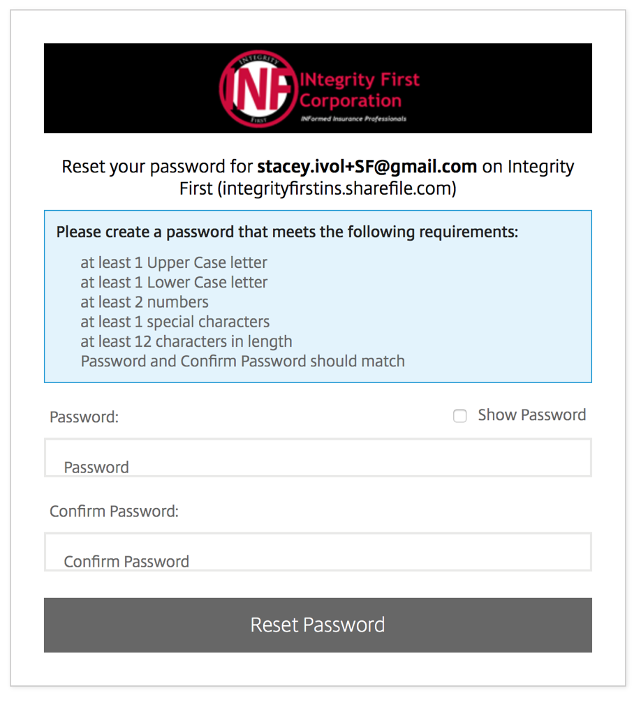Click the INFormed Insurance Professionals tagline
The image size is (641, 702).
pyautogui.click(x=353, y=119)
